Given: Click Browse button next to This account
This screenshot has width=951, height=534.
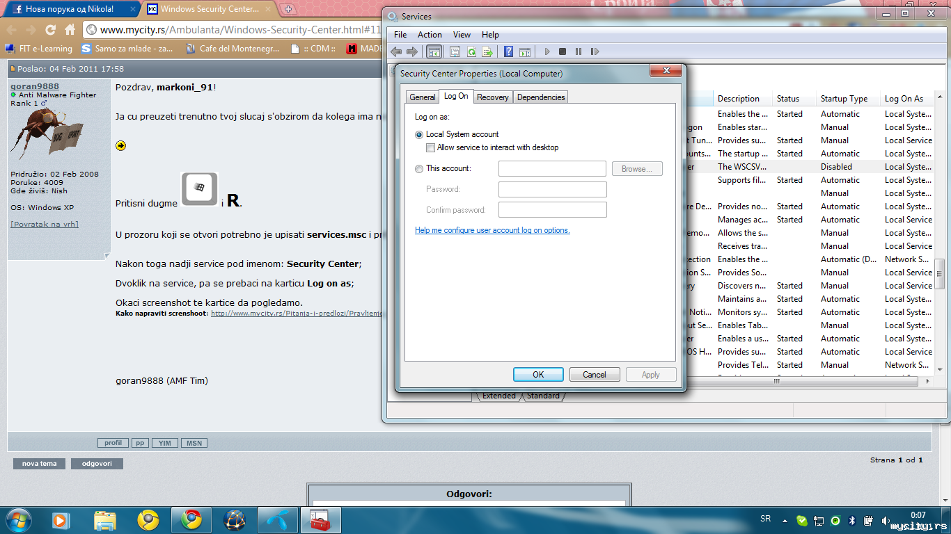Looking at the screenshot, I should 637,169.
